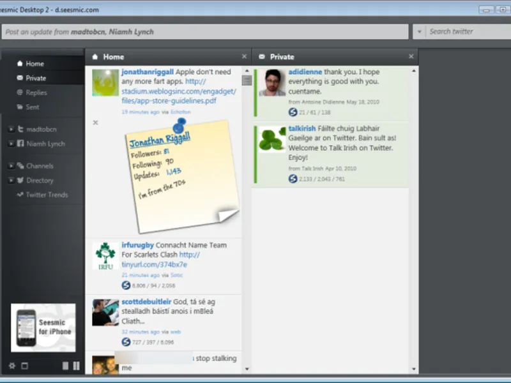The image size is (511, 383).
Task: Open settings gear at sidebar bottom
Action: coord(12,366)
